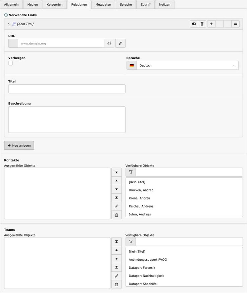Move Kontakte selection to top
The height and width of the screenshot is (293, 247).
point(116,172)
